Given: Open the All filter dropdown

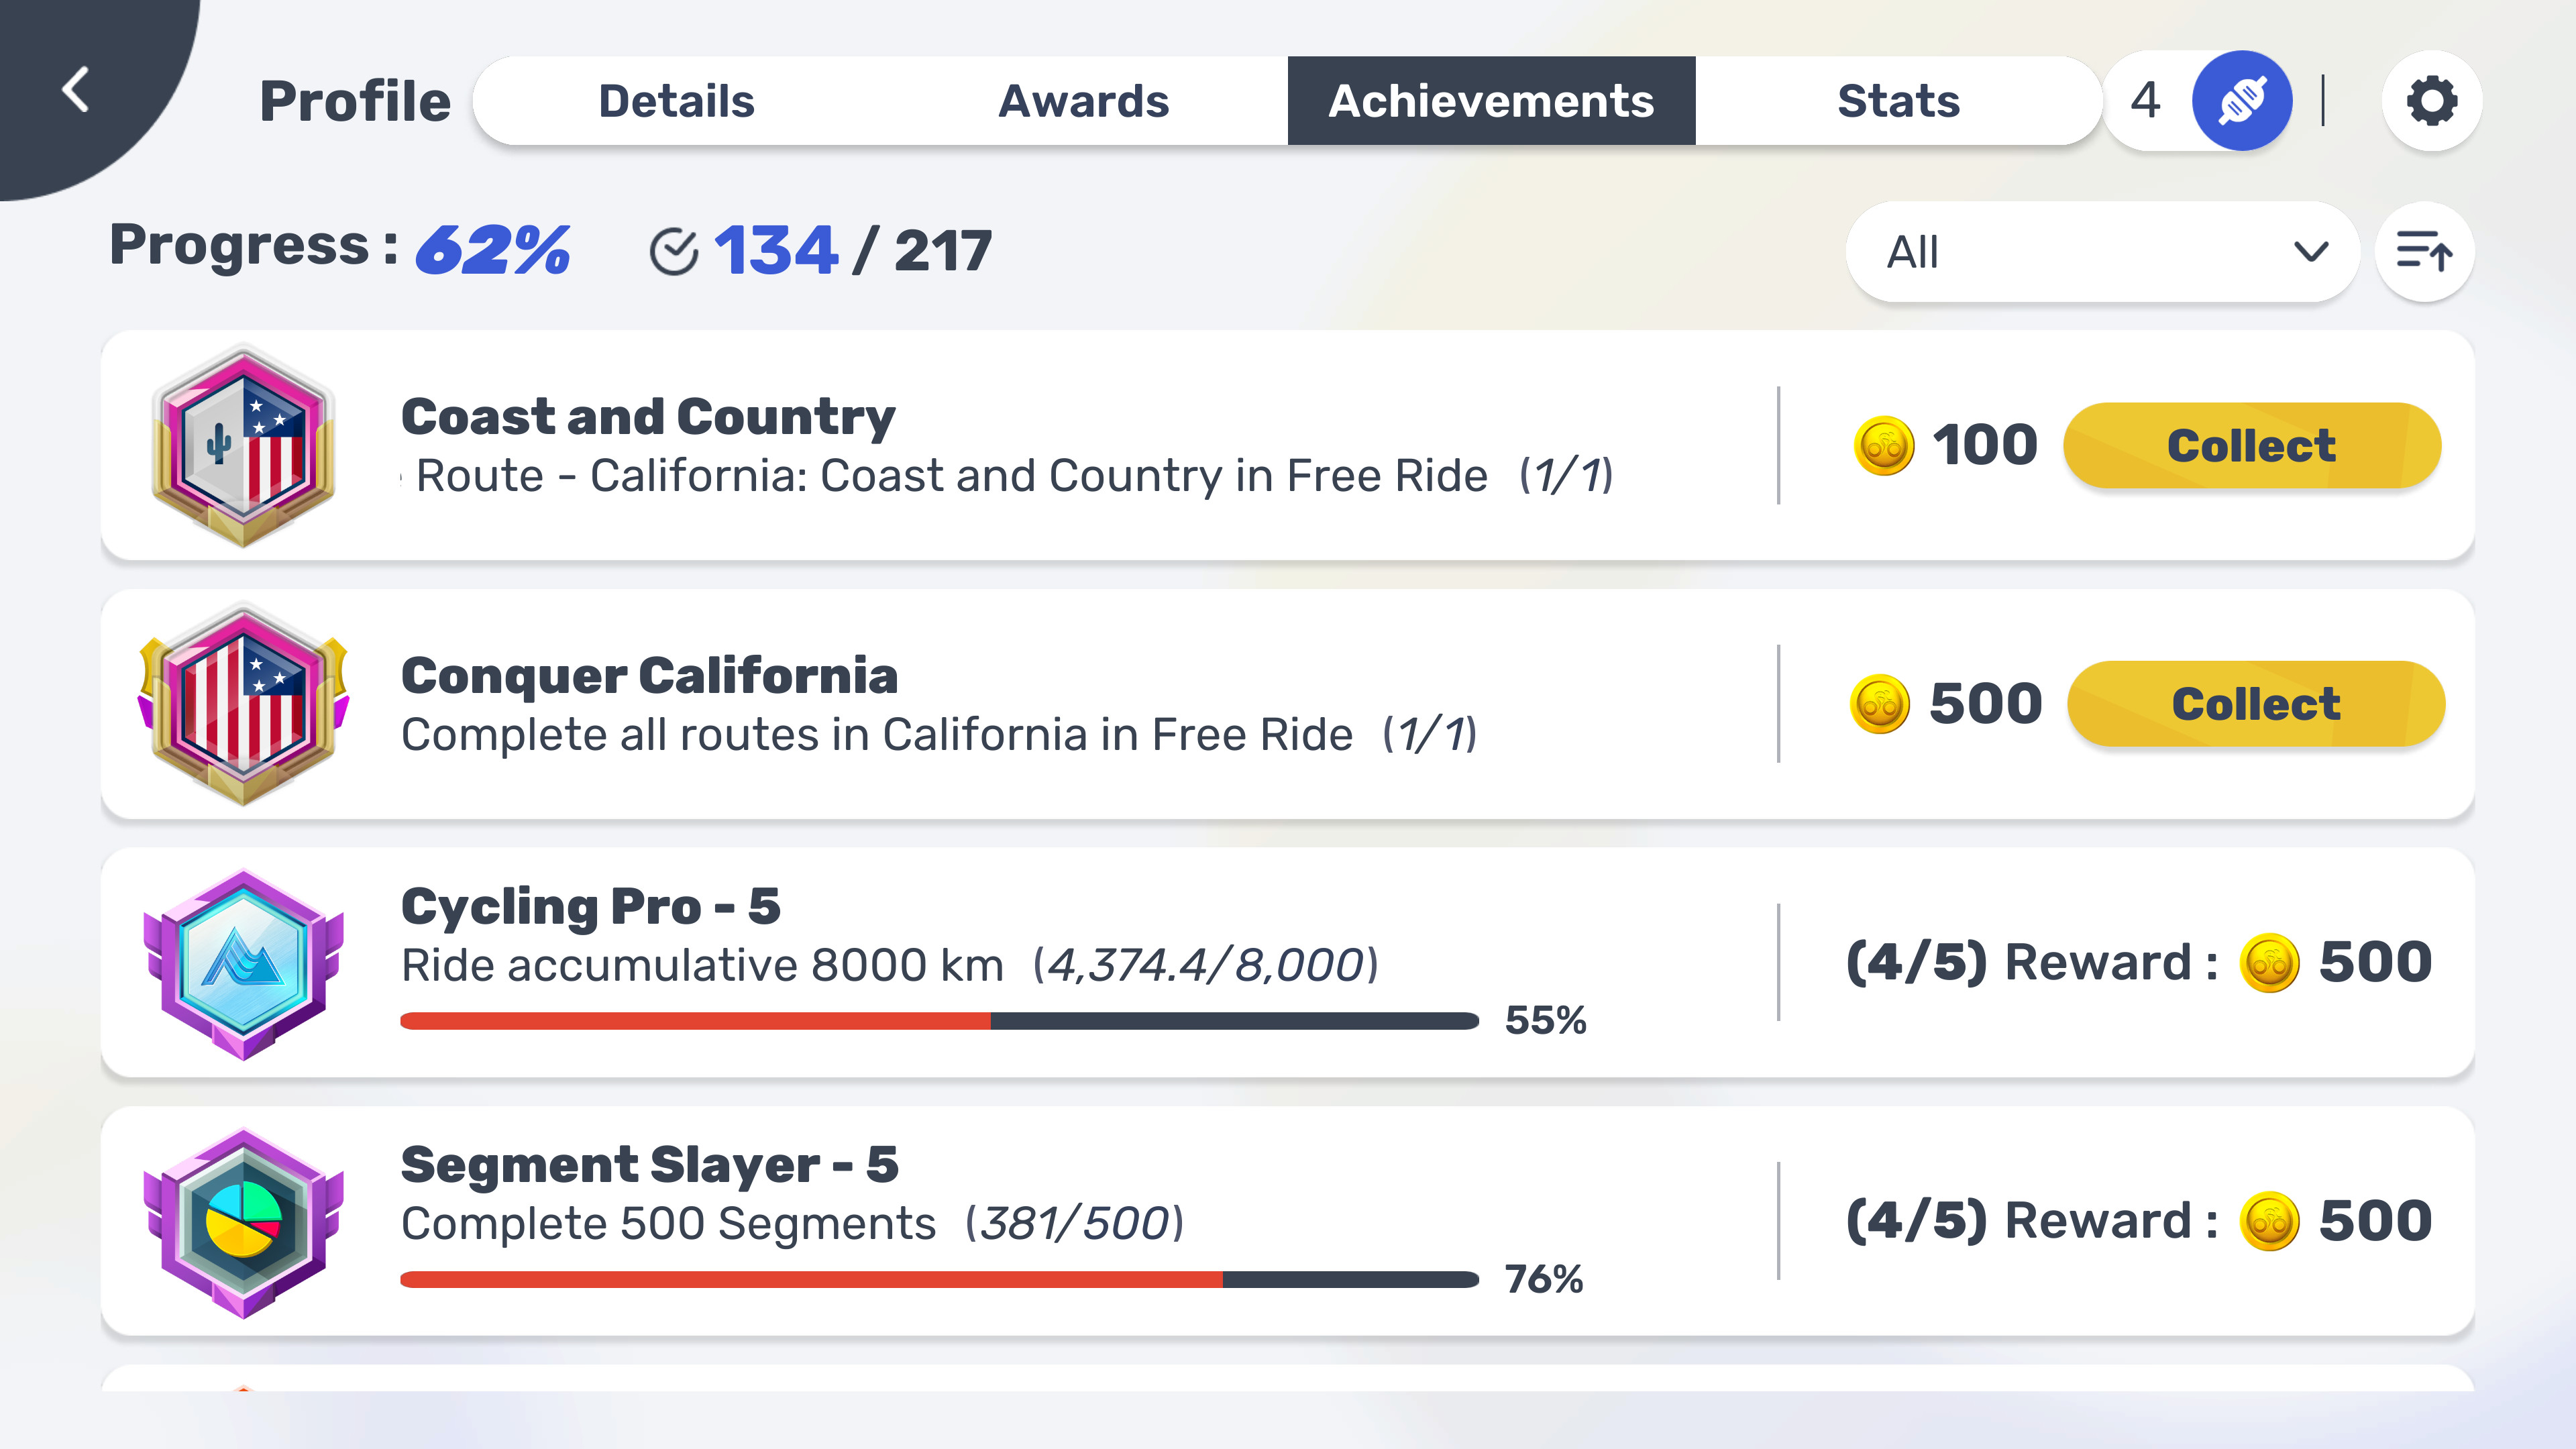Looking at the screenshot, I should pyautogui.click(x=2102, y=251).
